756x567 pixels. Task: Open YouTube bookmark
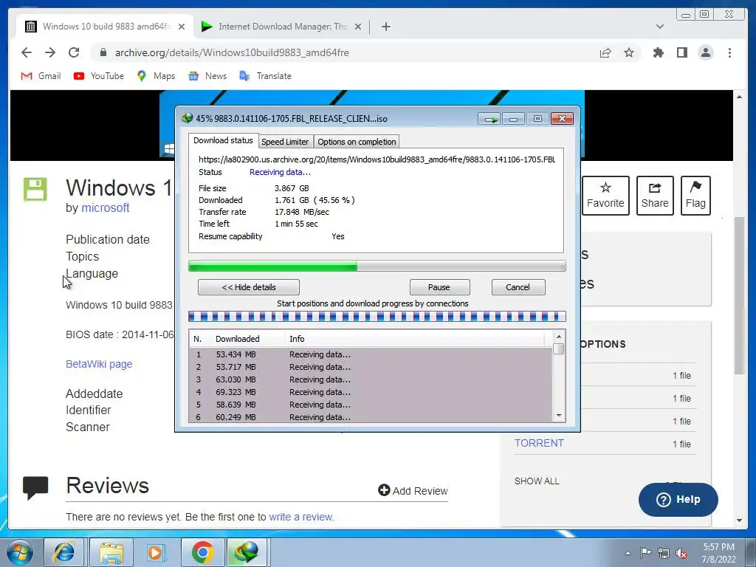tap(99, 76)
